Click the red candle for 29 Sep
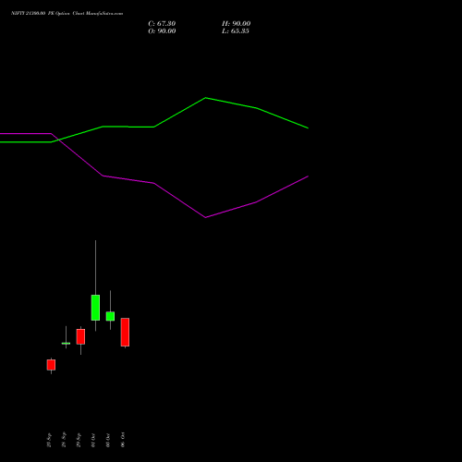Viewport: 462px width, 462px height. pyautogui.click(x=80, y=336)
